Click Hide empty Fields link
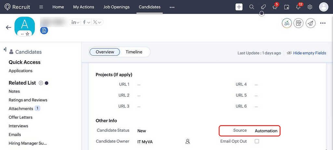The height and width of the screenshot is (150, 333). pos(310,53)
